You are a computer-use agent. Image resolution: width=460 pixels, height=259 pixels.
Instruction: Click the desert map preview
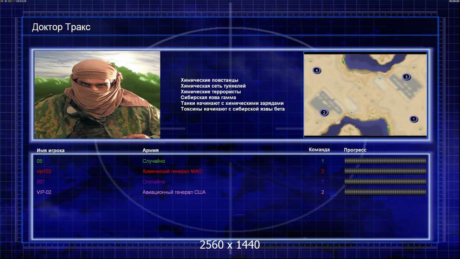coord(365,95)
